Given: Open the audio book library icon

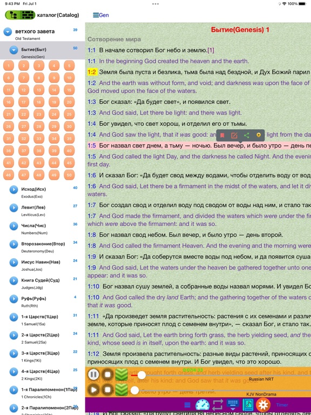Looking at the screenshot, I should click(x=248, y=405).
